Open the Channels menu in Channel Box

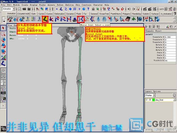(149, 31)
